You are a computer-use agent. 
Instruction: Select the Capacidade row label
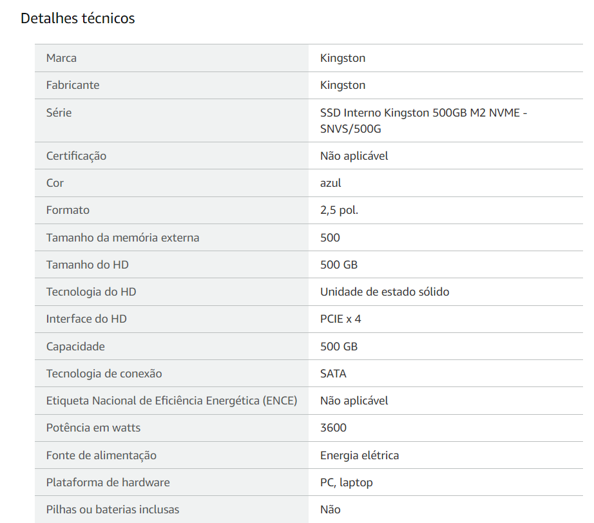click(75, 347)
